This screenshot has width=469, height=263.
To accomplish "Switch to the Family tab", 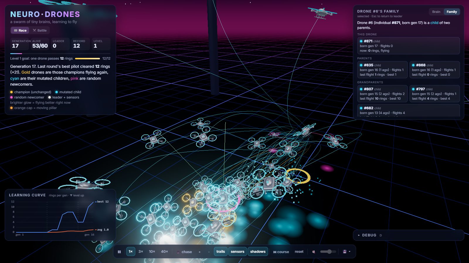I will point(452,12).
